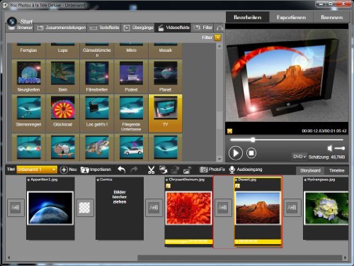Switch to the Exportieren tab
Screen dimensions: 354x266
point(291,17)
